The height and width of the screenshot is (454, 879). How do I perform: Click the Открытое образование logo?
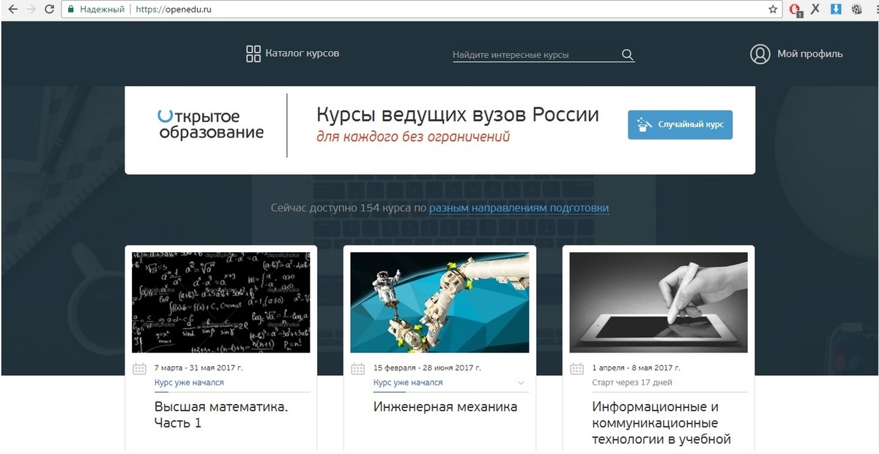(x=211, y=124)
